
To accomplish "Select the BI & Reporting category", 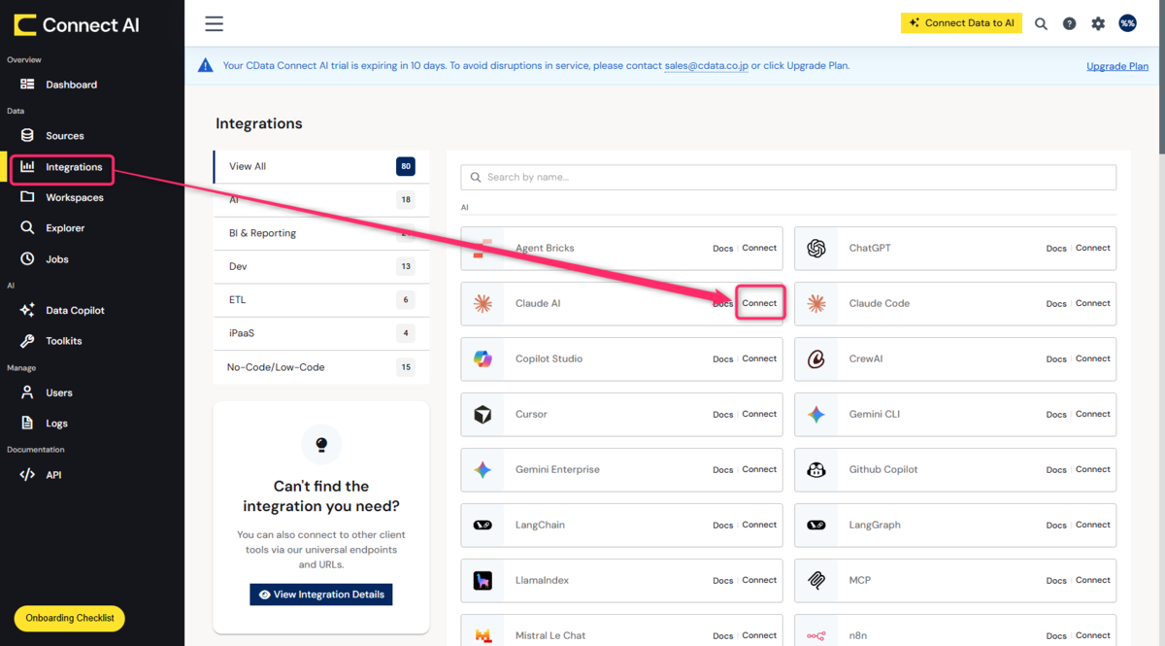I will [321, 233].
